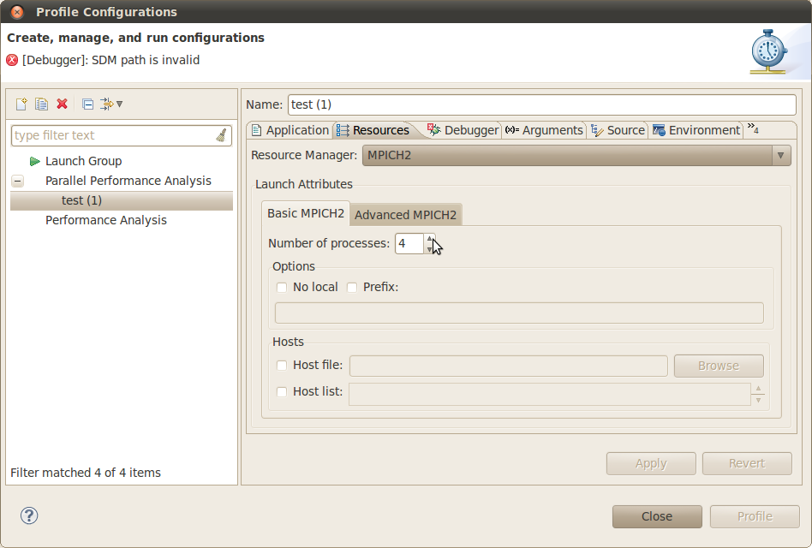This screenshot has width=812, height=548.
Task: Open the Advanced MPICH2 tab
Action: point(405,215)
